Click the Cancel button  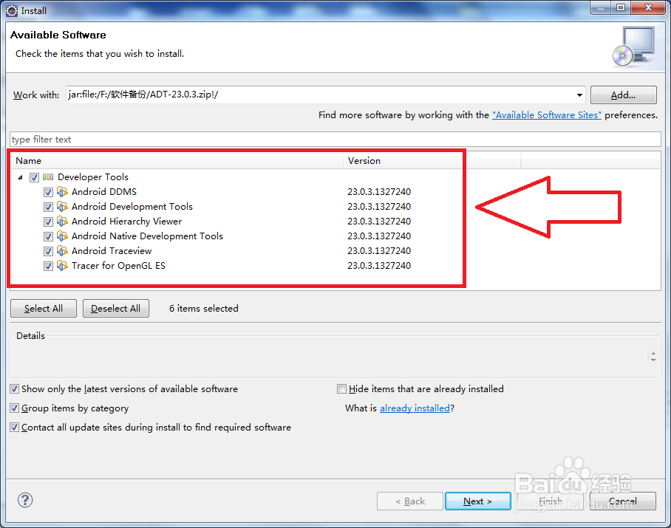coord(623,501)
